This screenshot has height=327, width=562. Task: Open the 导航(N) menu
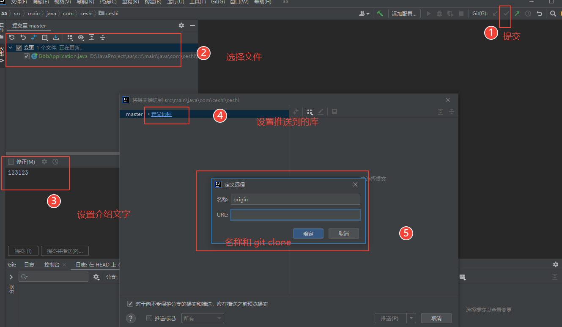click(x=85, y=2)
